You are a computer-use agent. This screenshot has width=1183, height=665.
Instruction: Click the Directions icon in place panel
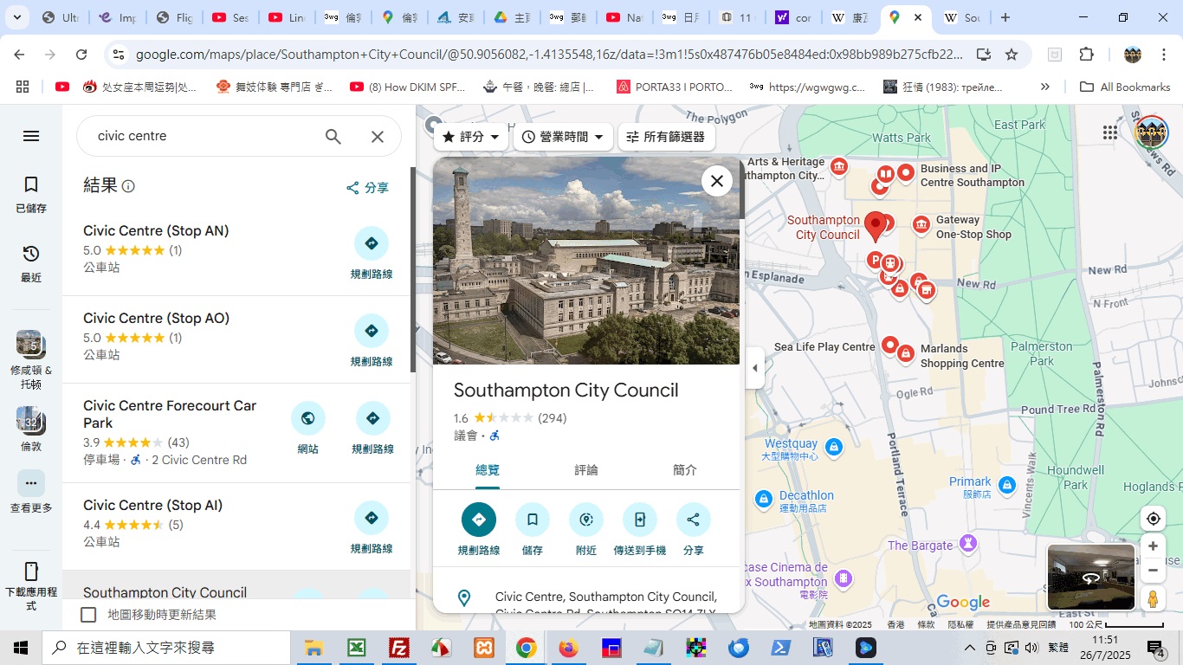(479, 520)
